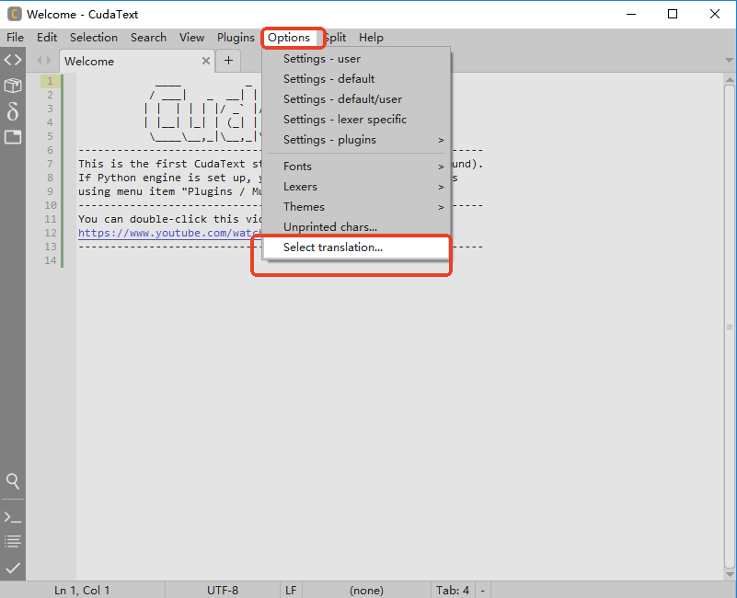
Task: Choose Settings - default
Action: (356, 79)
